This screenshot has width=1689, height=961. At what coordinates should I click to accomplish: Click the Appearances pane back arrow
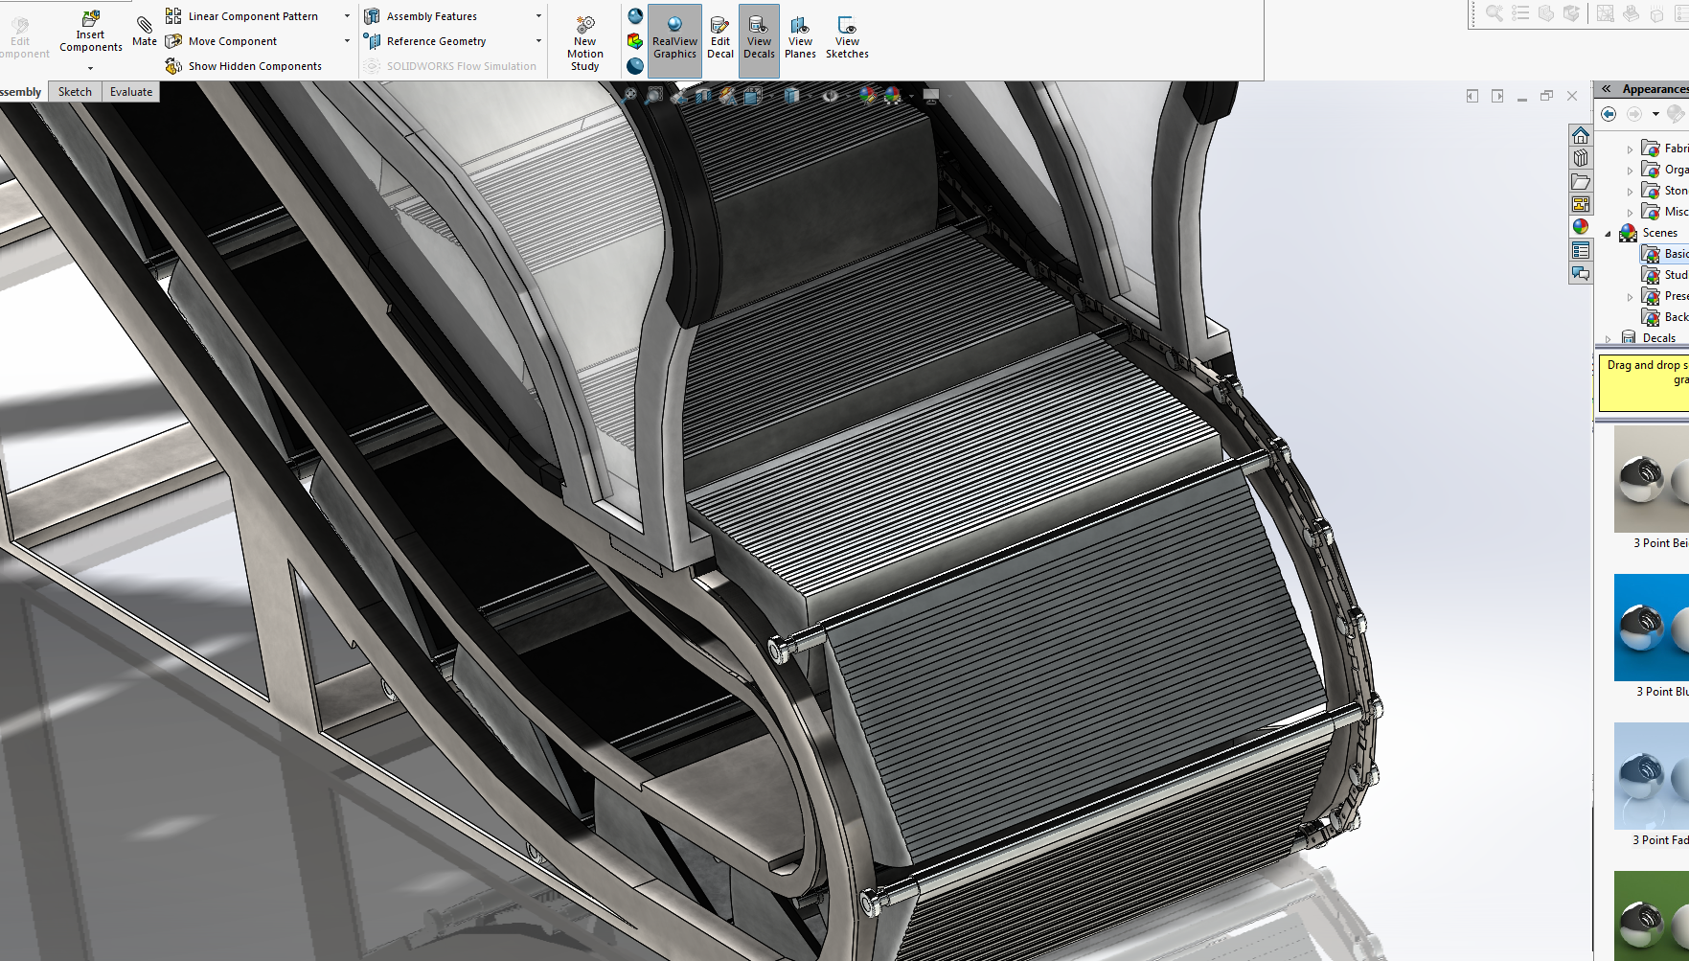[1609, 114]
